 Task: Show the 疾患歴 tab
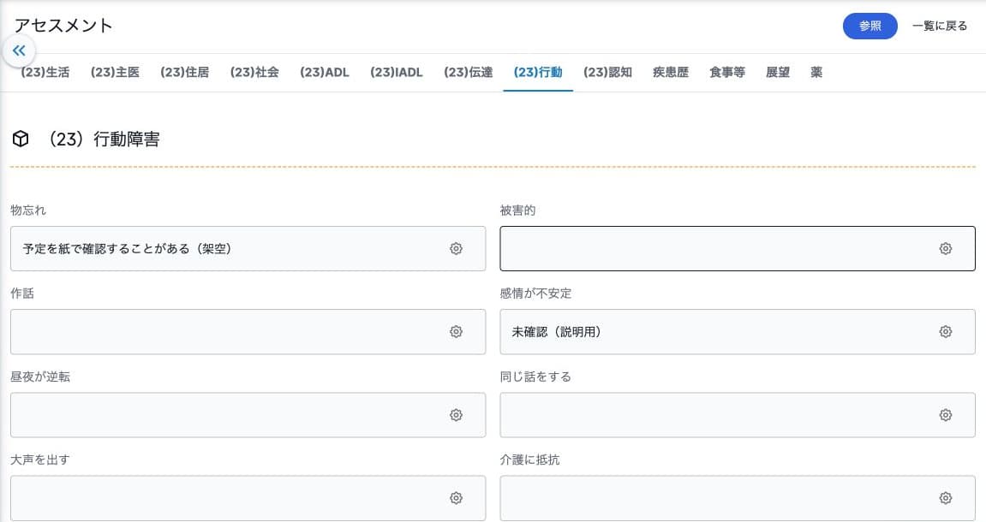pos(671,72)
